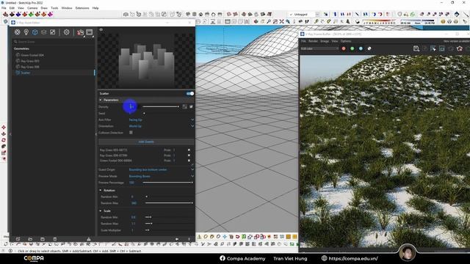The height and width of the screenshot is (264, 470).
Task: Click the teapot render icon in Frame Buffer
Action: (x=460, y=48)
